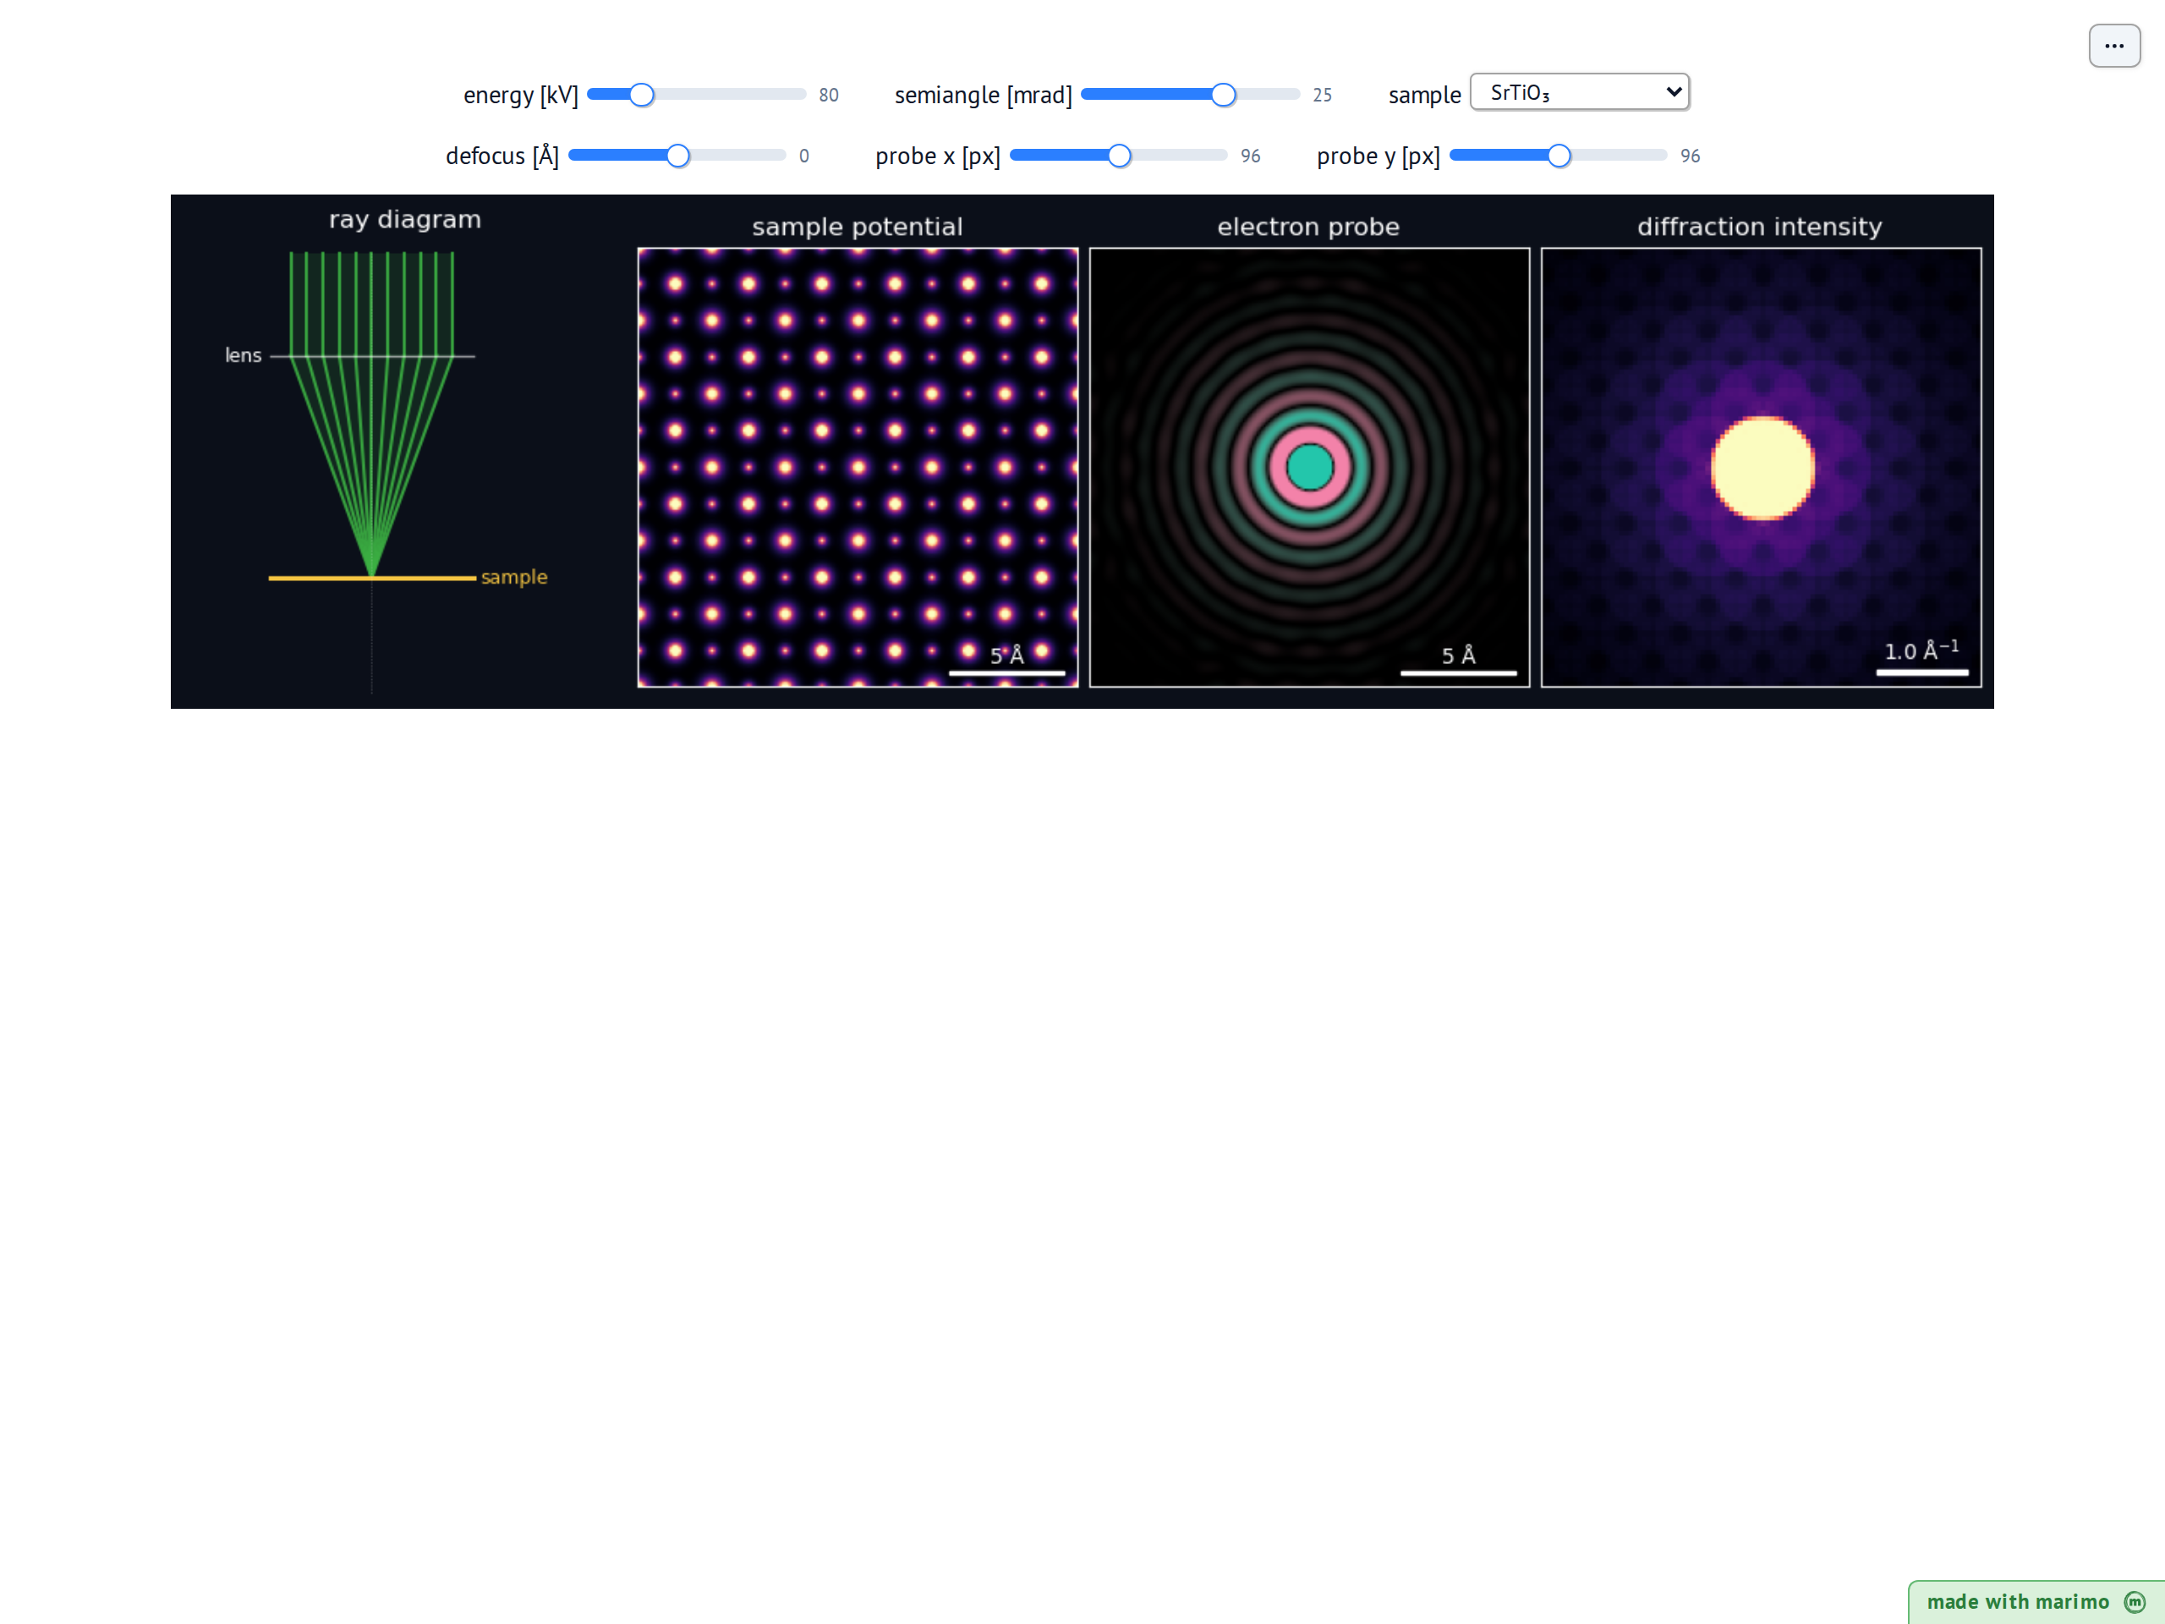Click the probe y [px] slider handle
This screenshot has height=1624, width=2165.
[x=1559, y=156]
